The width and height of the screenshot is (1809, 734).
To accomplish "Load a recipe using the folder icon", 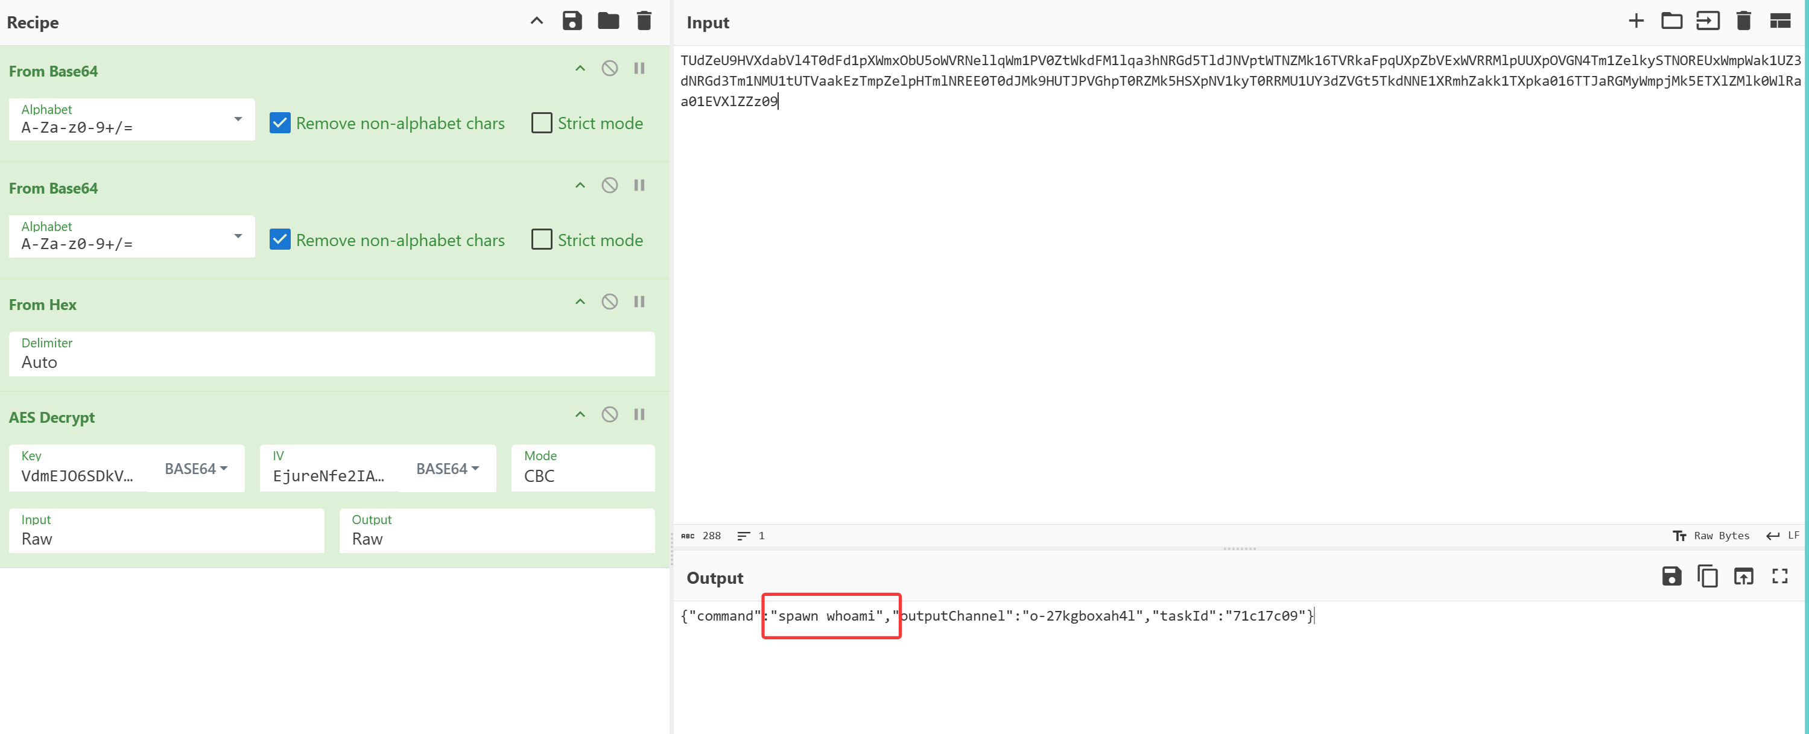I will pyautogui.click(x=608, y=21).
